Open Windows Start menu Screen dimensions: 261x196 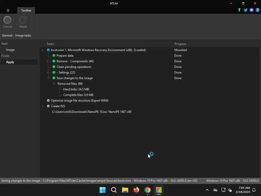click(x=102, y=190)
